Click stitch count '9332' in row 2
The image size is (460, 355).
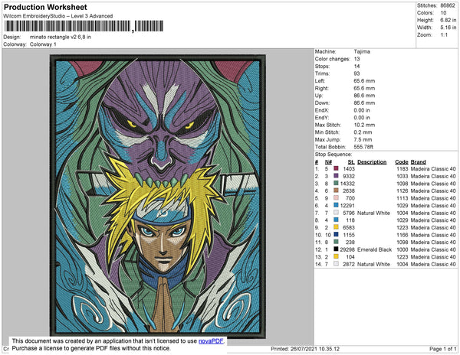349,176
